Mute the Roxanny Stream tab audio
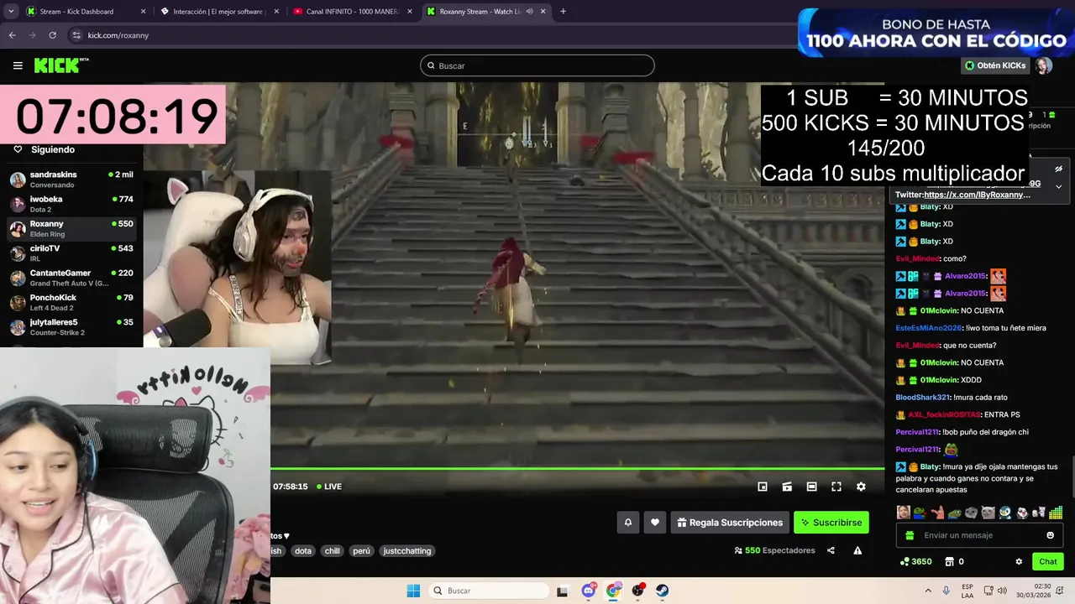Viewport: 1075px width, 604px height. pos(529,12)
